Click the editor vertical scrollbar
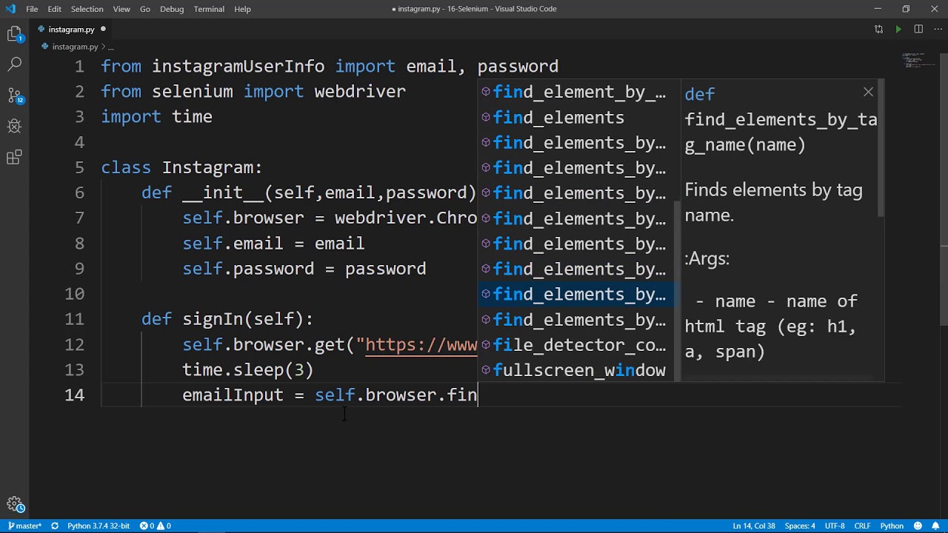This screenshot has width=948, height=533. 944,189
